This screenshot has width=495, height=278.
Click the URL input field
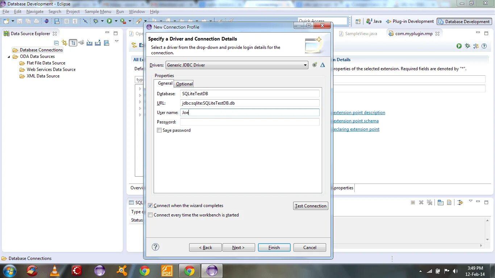pos(250,103)
